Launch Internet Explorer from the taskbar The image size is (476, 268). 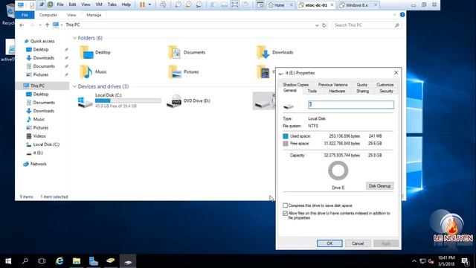tap(59, 261)
